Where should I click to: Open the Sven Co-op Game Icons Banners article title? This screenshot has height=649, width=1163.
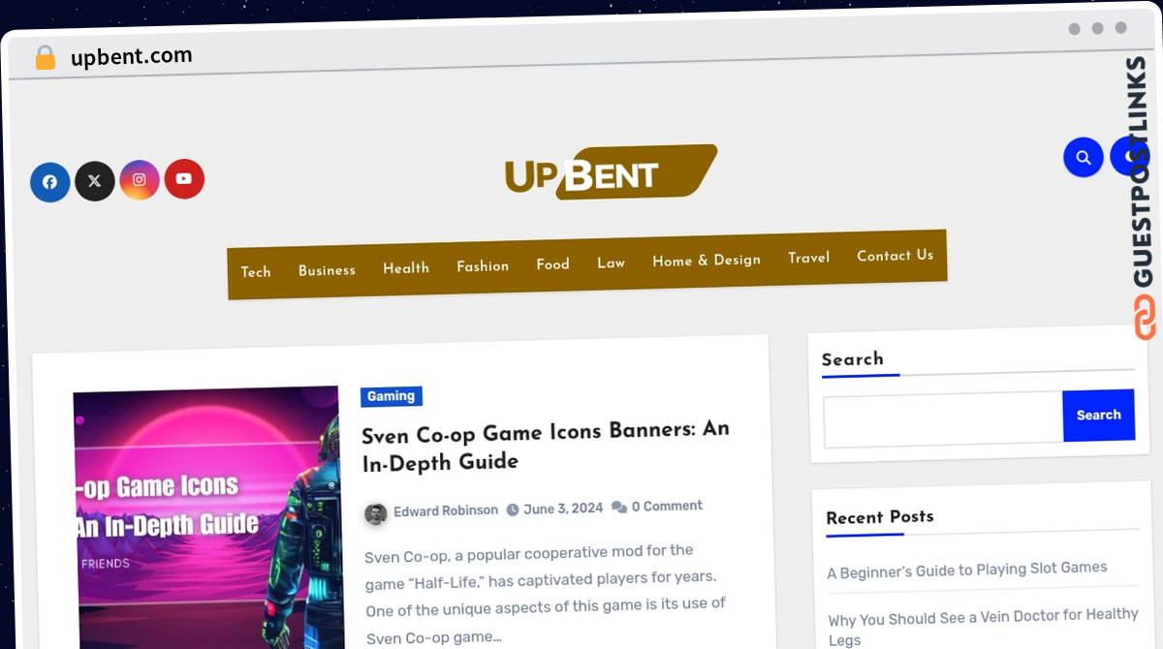(546, 446)
